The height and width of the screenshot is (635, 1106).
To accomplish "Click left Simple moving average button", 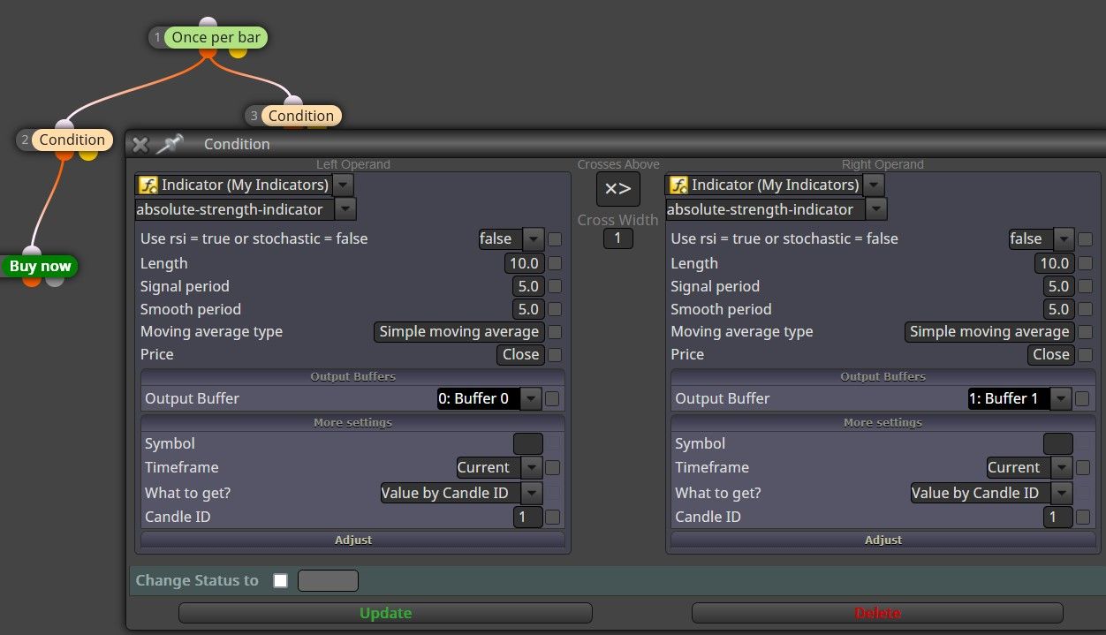I will coord(459,332).
